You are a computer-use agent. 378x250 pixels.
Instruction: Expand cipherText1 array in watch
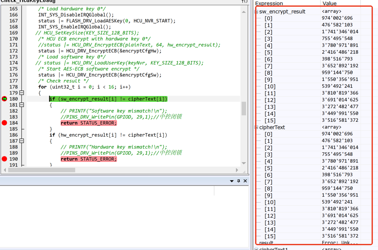pyautogui.click(x=256, y=249)
